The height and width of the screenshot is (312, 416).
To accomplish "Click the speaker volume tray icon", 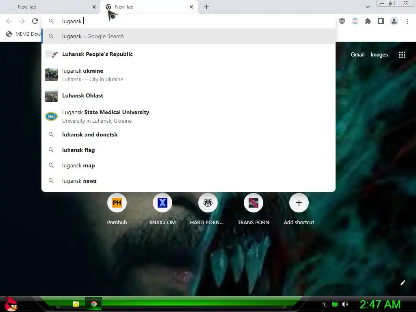I will tap(344, 304).
